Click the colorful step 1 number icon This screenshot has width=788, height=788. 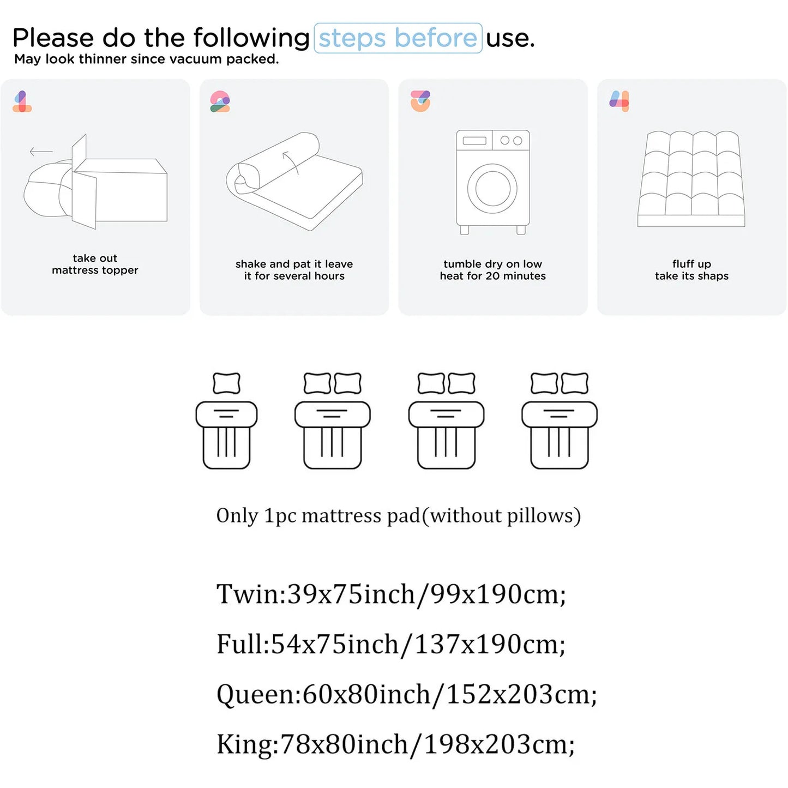coord(22,101)
